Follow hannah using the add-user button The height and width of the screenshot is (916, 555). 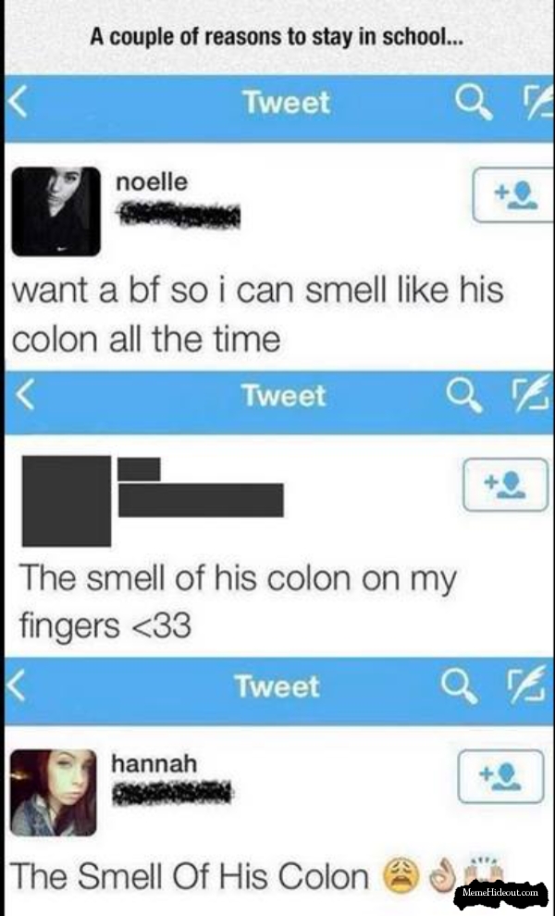point(500,776)
